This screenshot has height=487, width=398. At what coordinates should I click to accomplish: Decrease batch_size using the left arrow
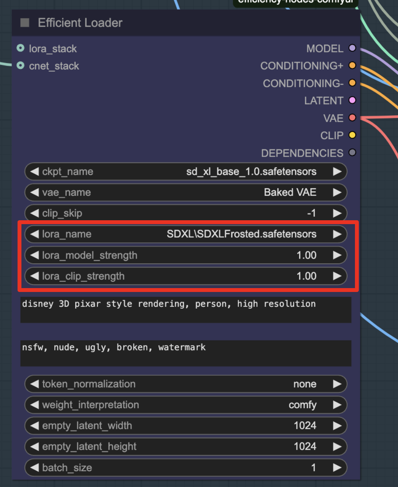[x=34, y=468]
